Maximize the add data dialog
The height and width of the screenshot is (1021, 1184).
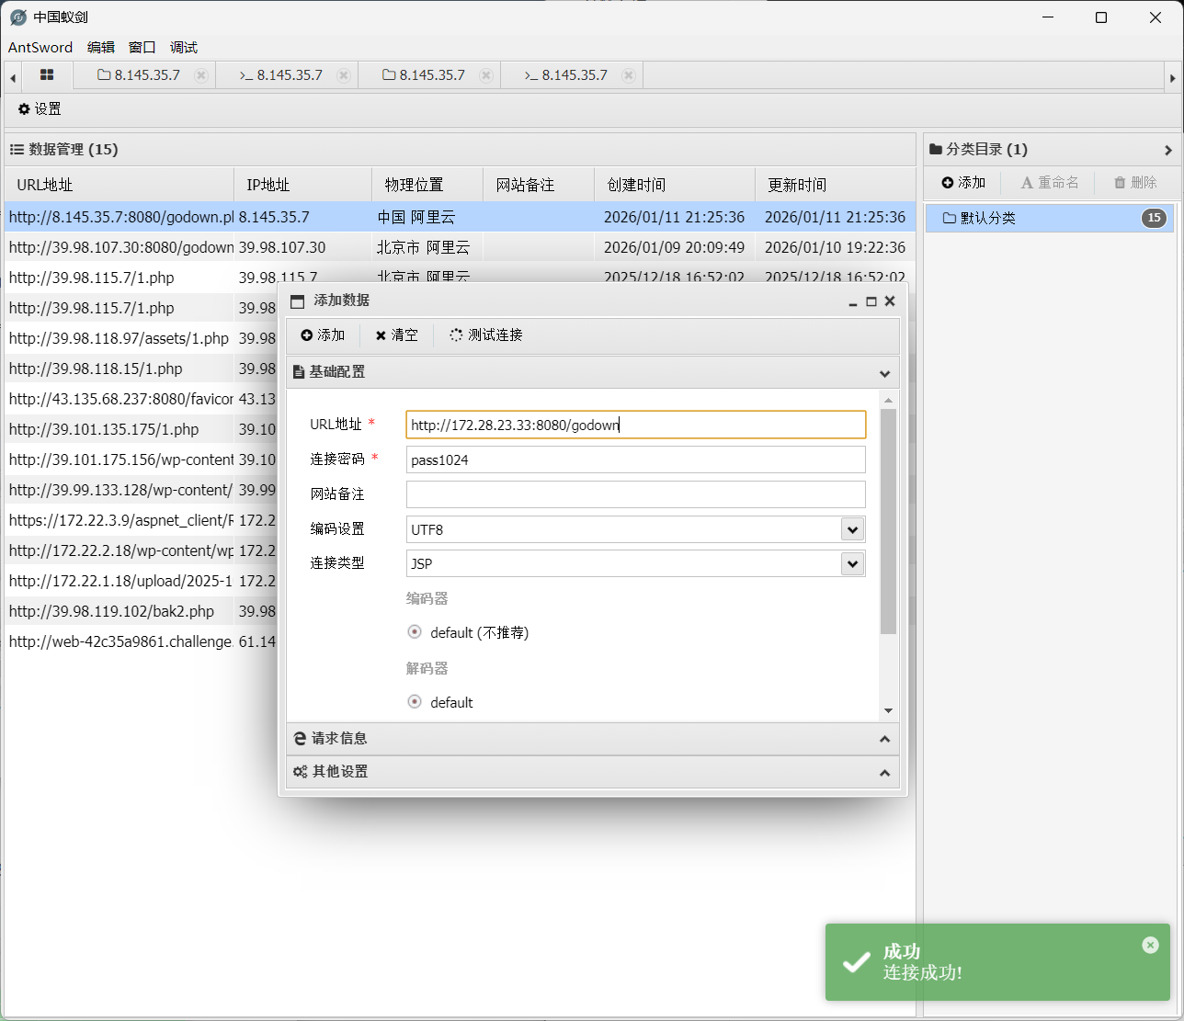[x=871, y=301]
